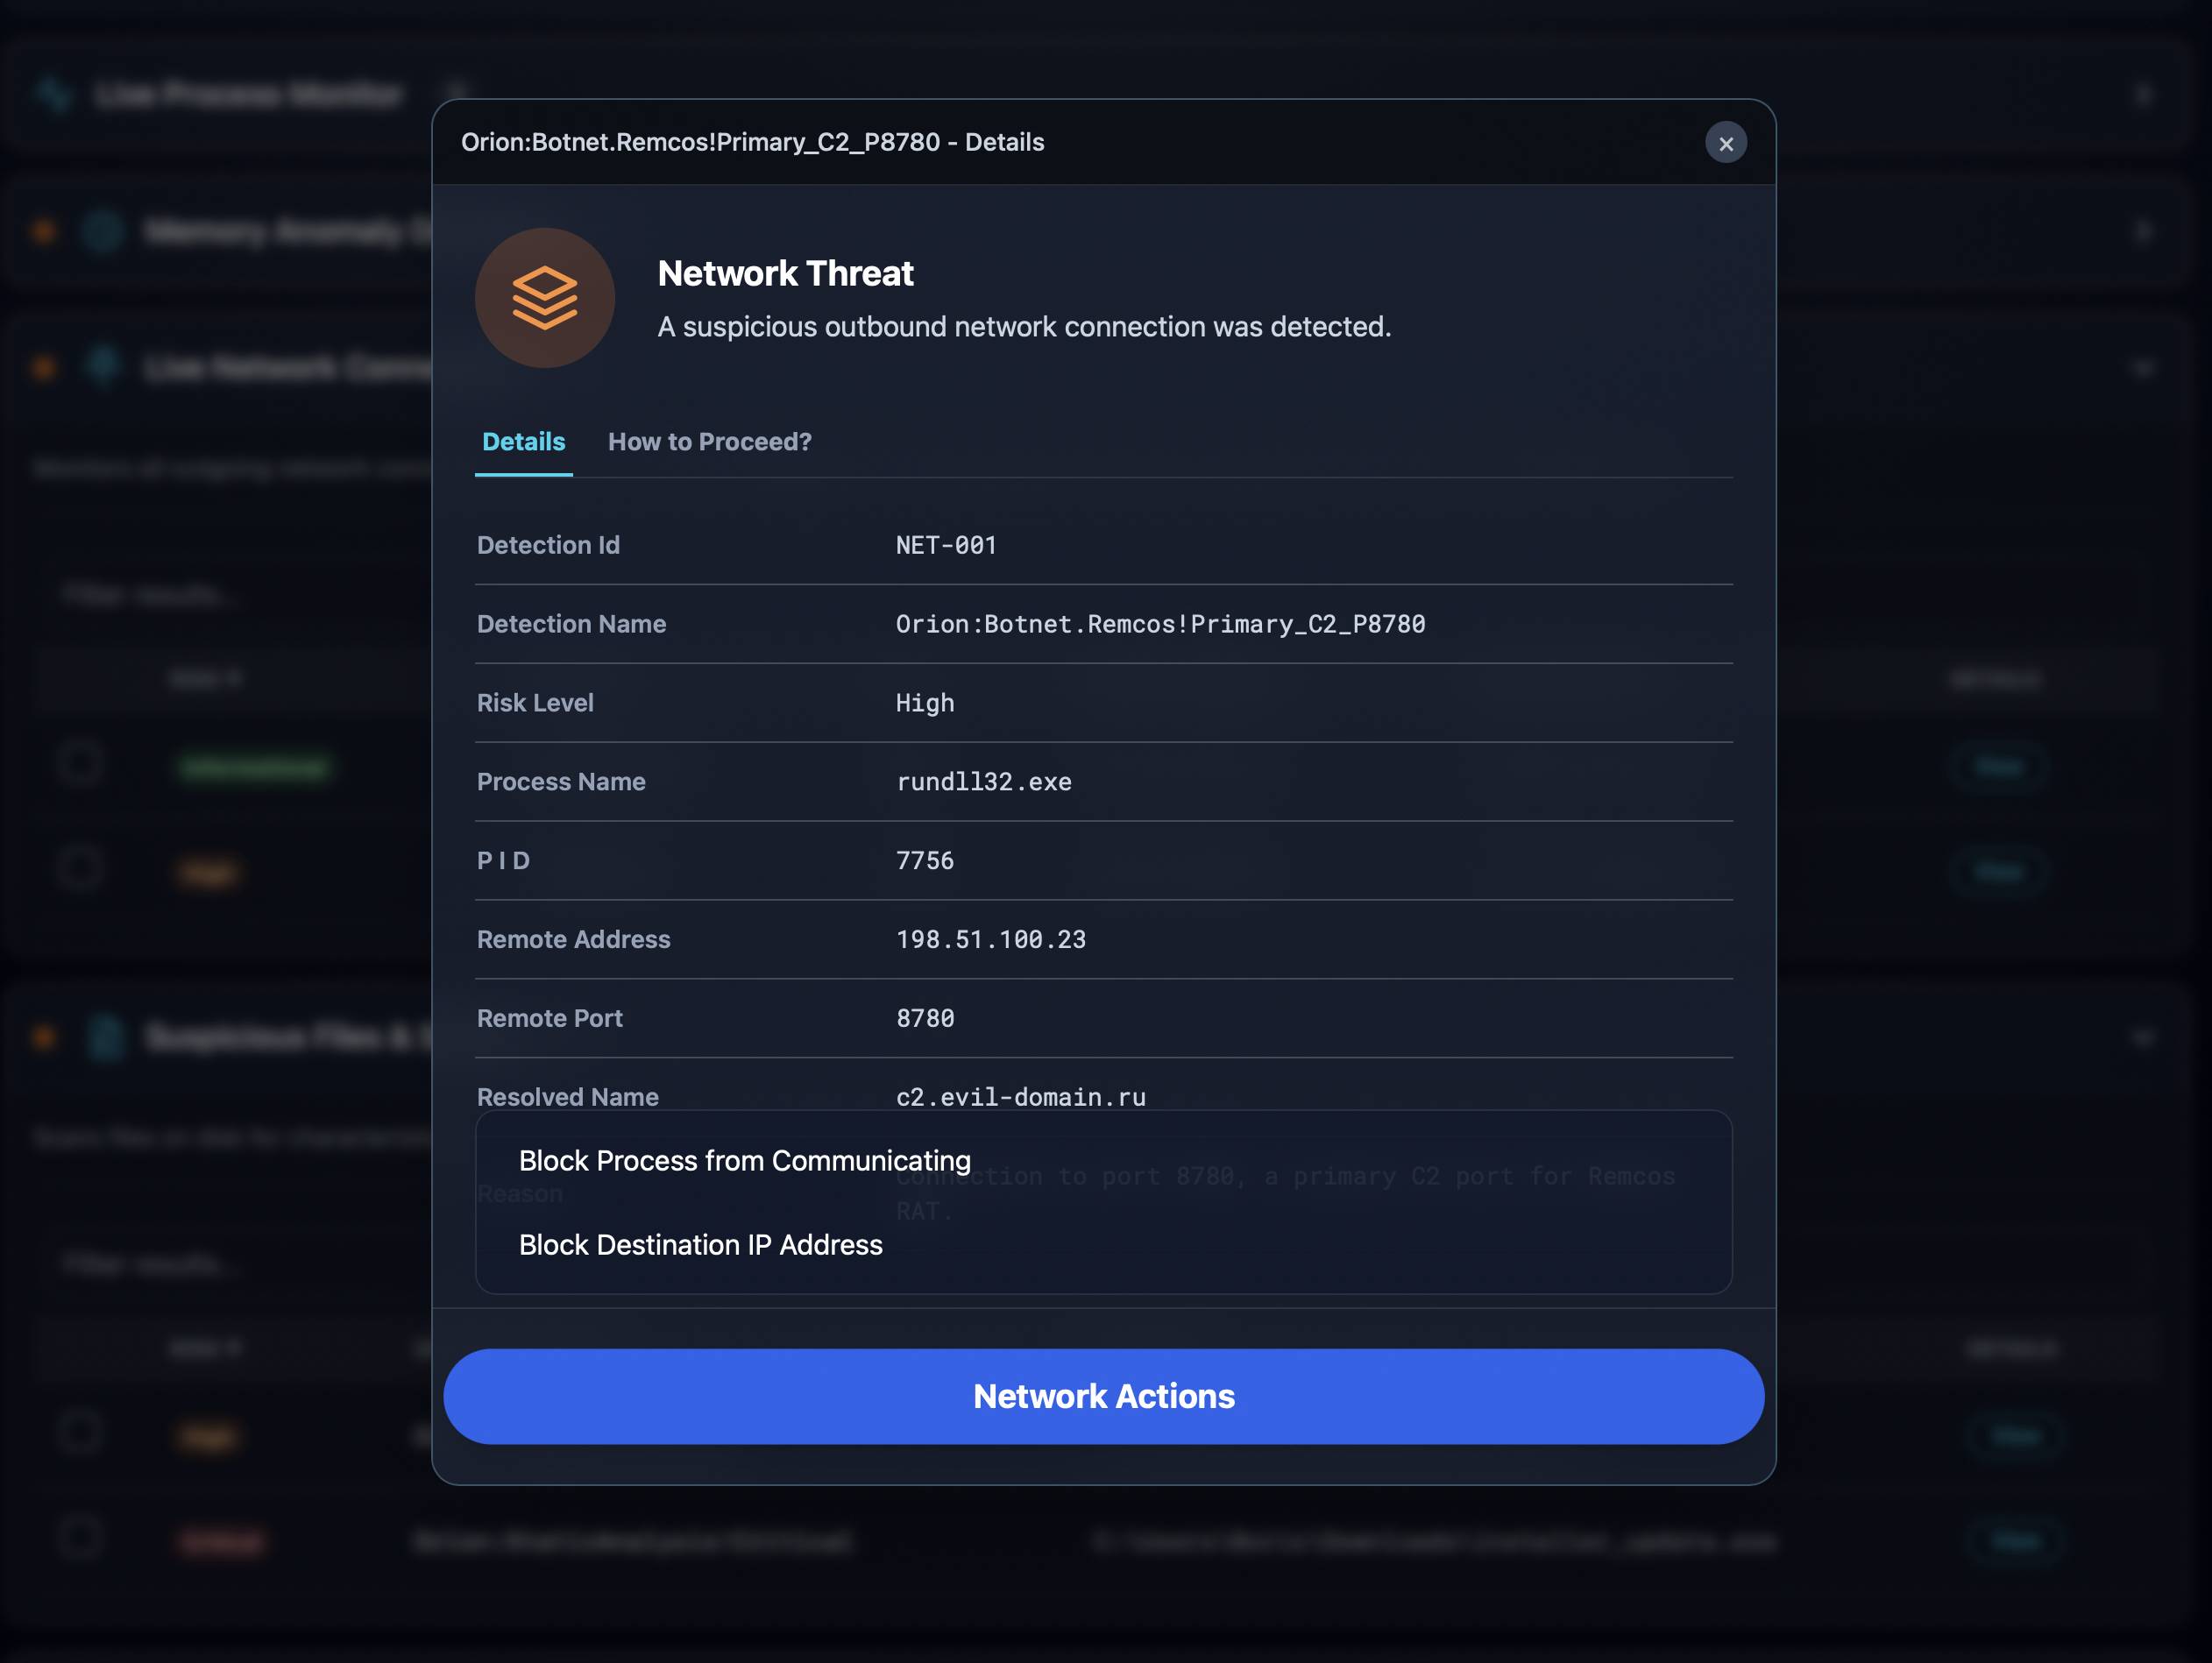Choose Block Process from Communicating
2212x1663 pixels.
[745, 1160]
